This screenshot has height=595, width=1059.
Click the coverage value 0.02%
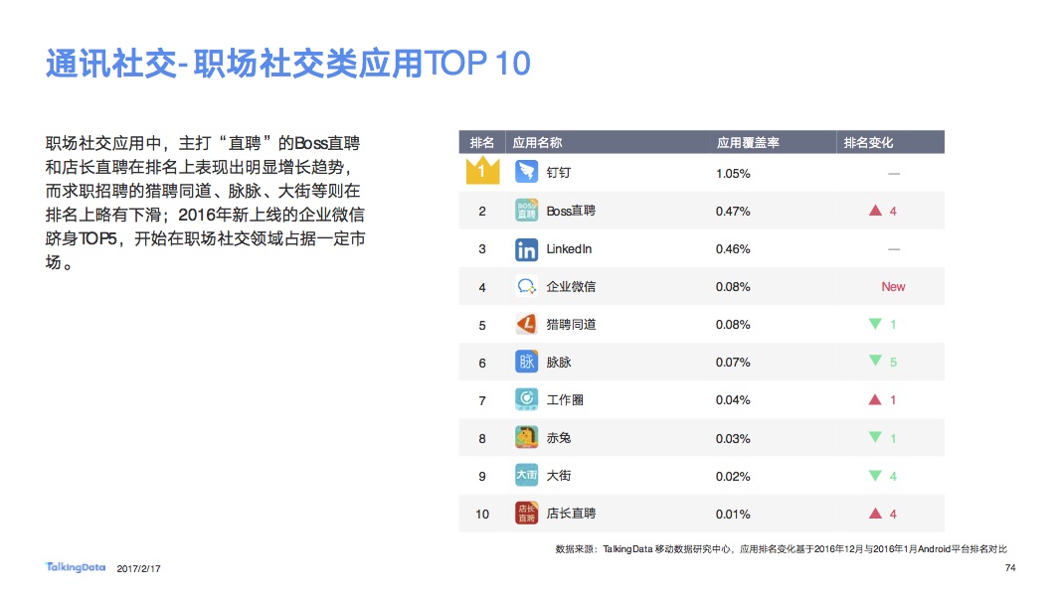click(733, 476)
